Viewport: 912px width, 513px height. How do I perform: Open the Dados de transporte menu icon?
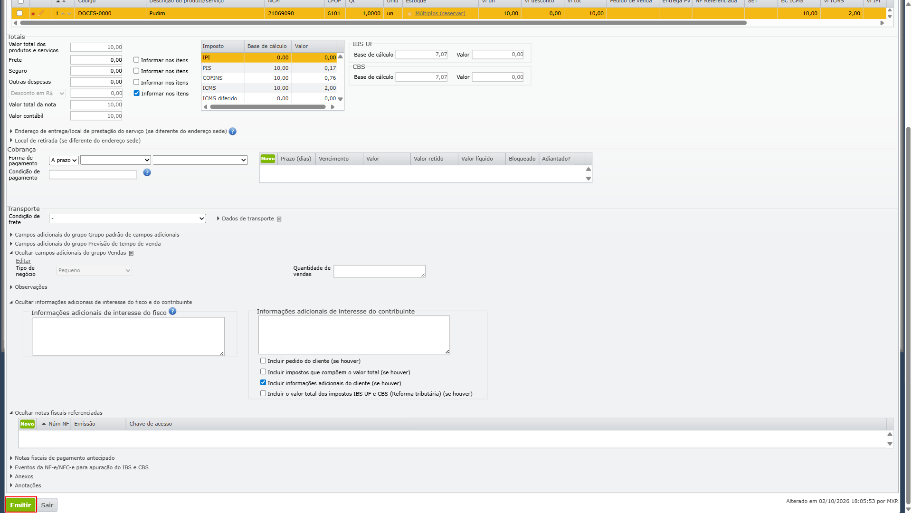click(x=279, y=219)
